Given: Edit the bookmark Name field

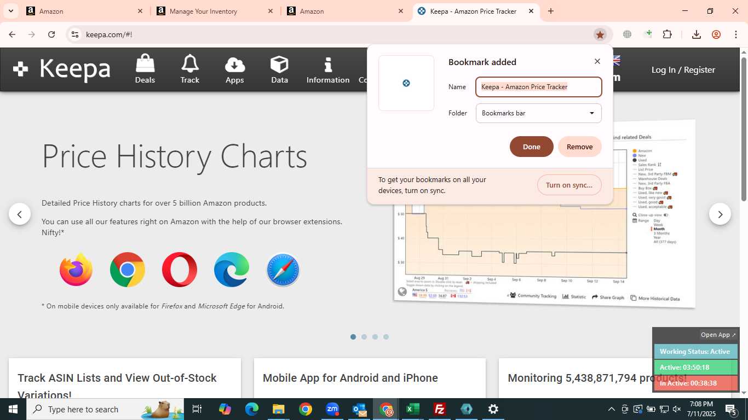Looking at the screenshot, I should 539,87.
